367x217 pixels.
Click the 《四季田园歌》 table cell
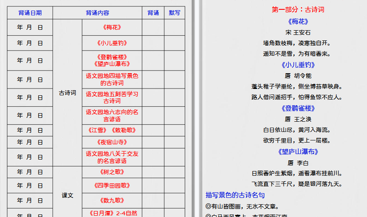112,186
